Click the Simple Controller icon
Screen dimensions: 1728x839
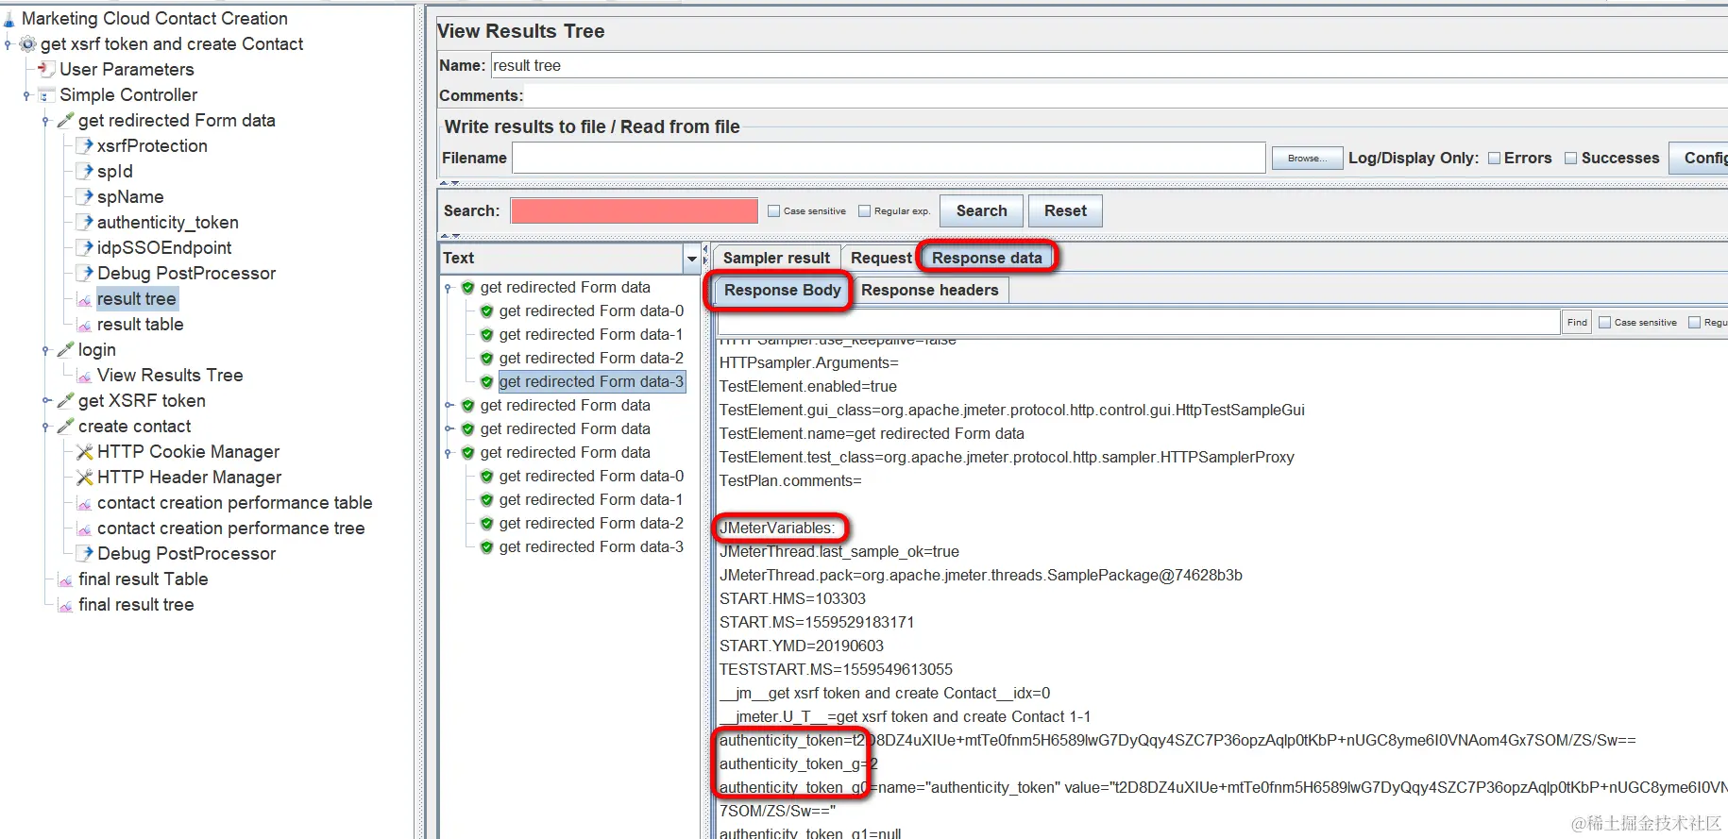46,95
